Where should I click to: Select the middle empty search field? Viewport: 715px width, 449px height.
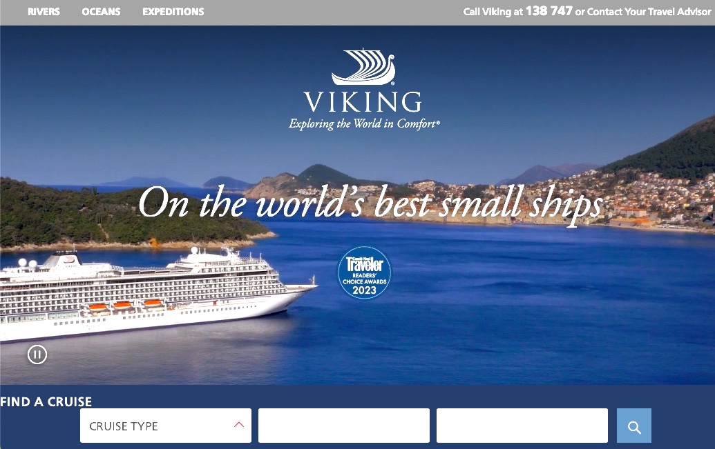[x=344, y=426]
